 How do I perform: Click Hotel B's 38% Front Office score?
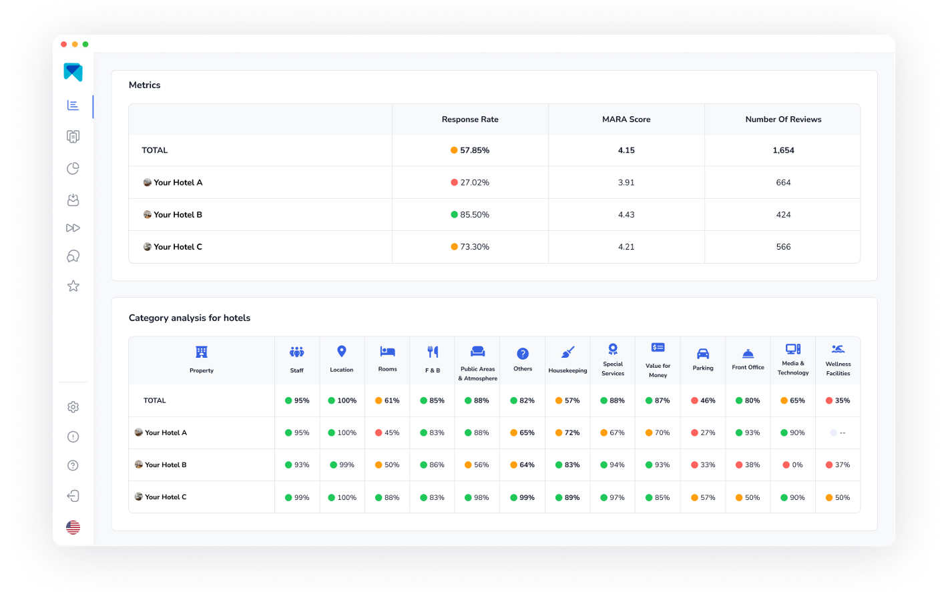[x=752, y=465]
